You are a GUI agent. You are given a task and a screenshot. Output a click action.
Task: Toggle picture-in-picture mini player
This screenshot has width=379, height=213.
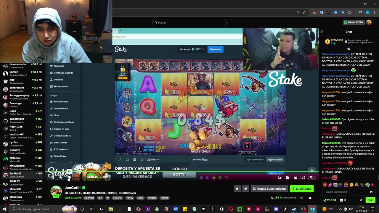click(x=280, y=177)
